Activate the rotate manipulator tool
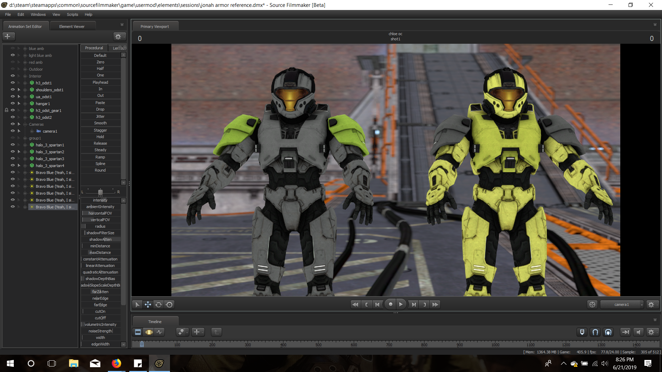Image resolution: width=662 pixels, height=372 pixels. [x=159, y=304]
